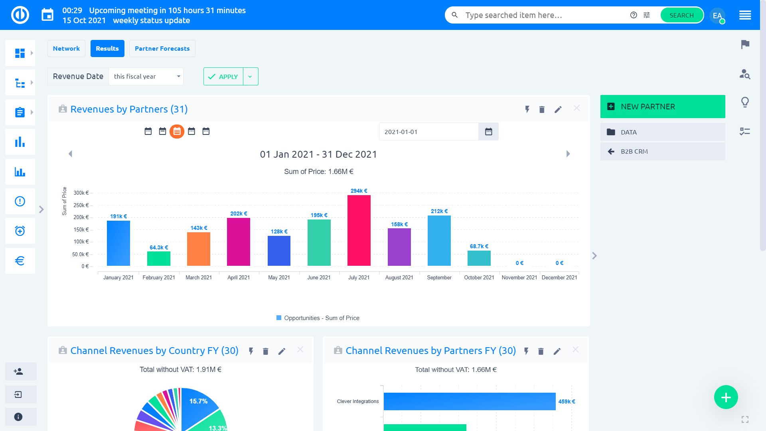766x431 pixels.
Task: Delete Channel Revenues by Country module
Action: click(x=266, y=351)
